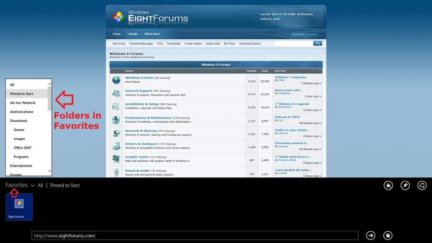This screenshot has height=243, width=432.
Task: Click the Graphic Cards forum icon
Action: tap(116, 159)
